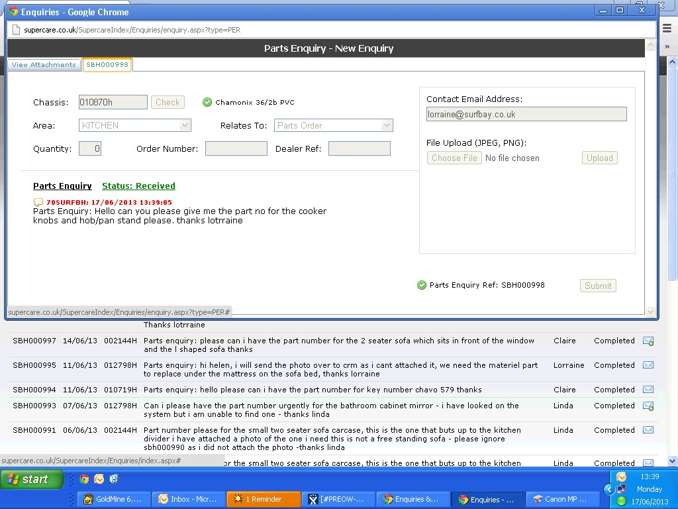
Task: Click the green tick next to Chamonix 36/2b PVC
Action: 207,102
